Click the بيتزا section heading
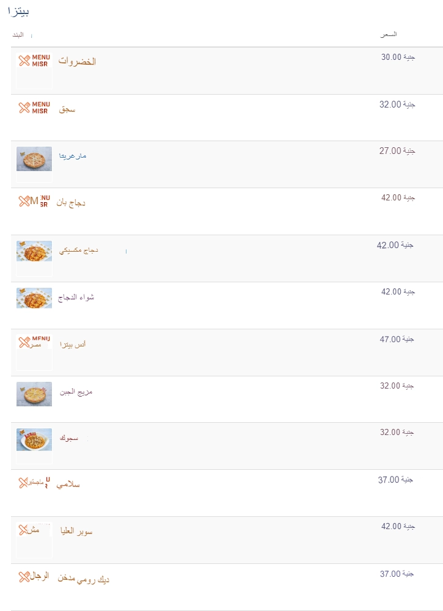Screen dimensions: 443x611 (18, 11)
